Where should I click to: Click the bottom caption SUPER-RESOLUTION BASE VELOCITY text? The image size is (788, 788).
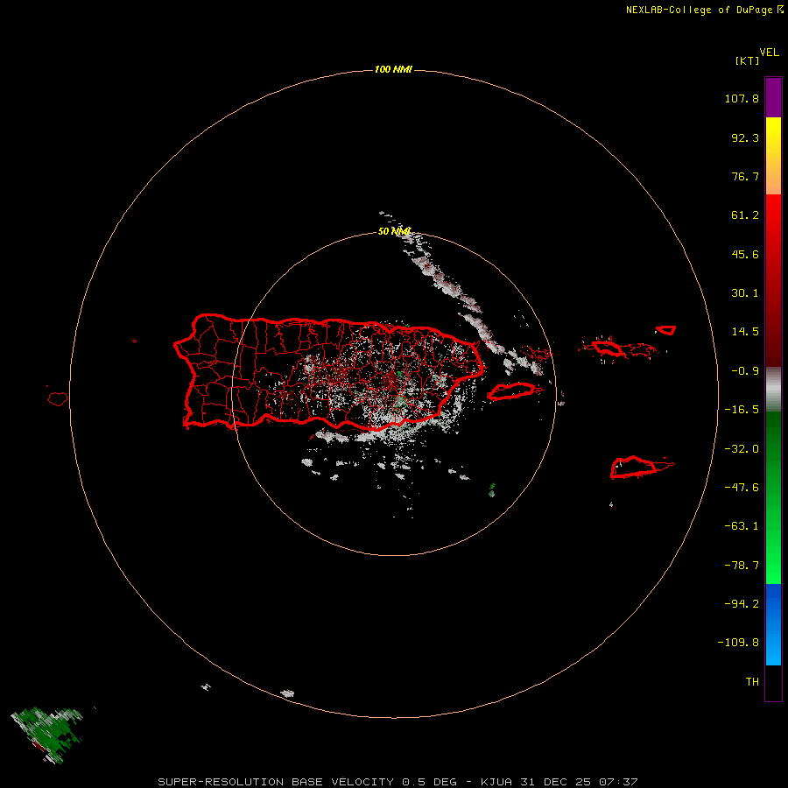click(398, 782)
